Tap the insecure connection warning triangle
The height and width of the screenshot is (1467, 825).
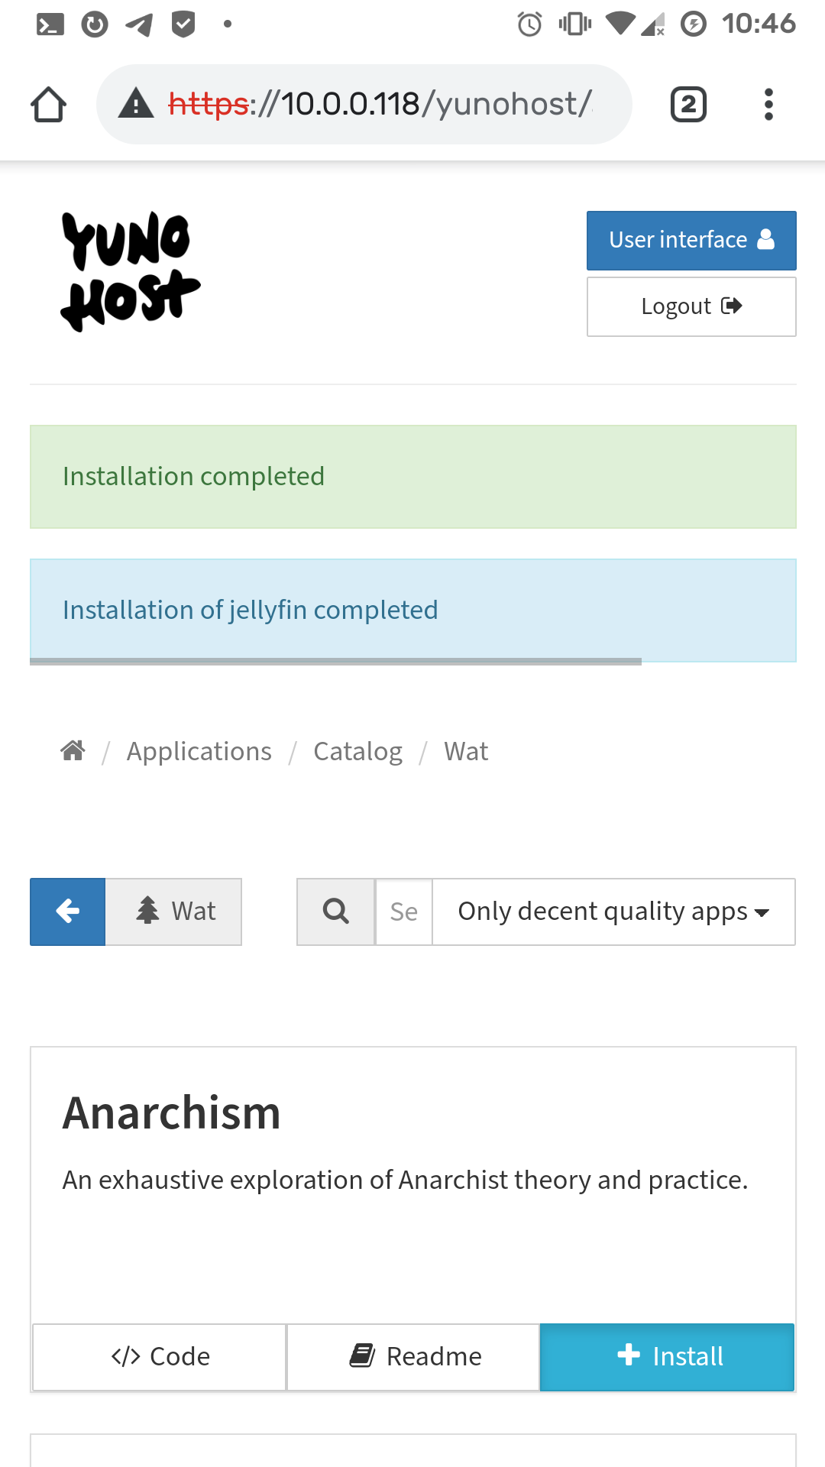click(136, 104)
